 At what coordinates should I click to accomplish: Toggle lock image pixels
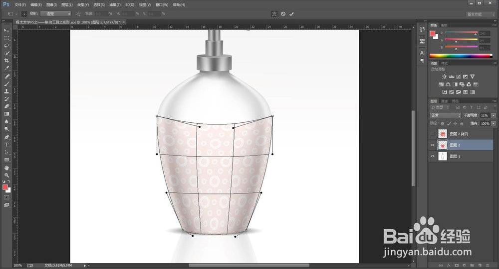(x=449, y=123)
